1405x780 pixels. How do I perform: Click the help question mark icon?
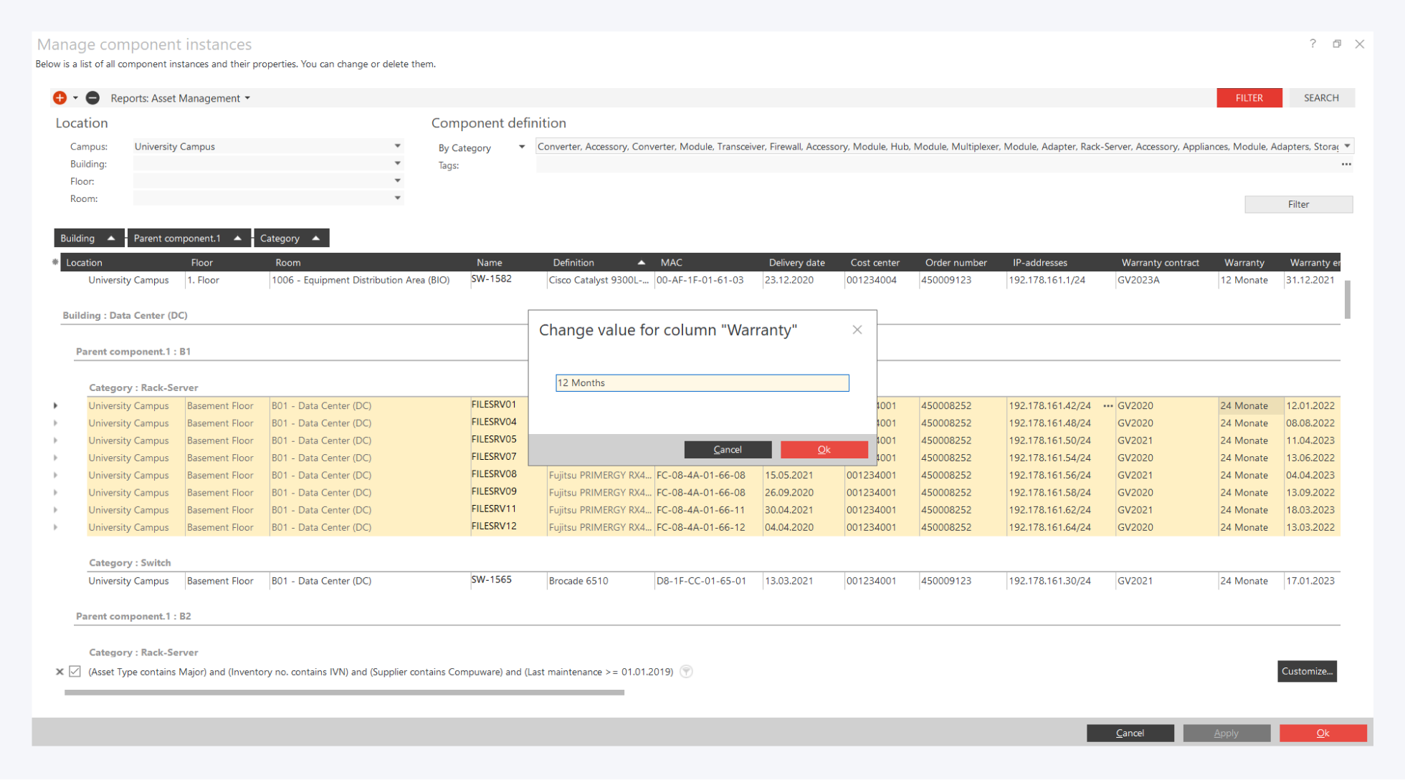click(x=1313, y=44)
